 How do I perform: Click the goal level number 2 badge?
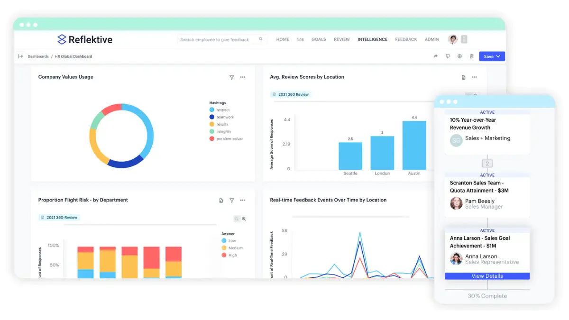[487, 164]
